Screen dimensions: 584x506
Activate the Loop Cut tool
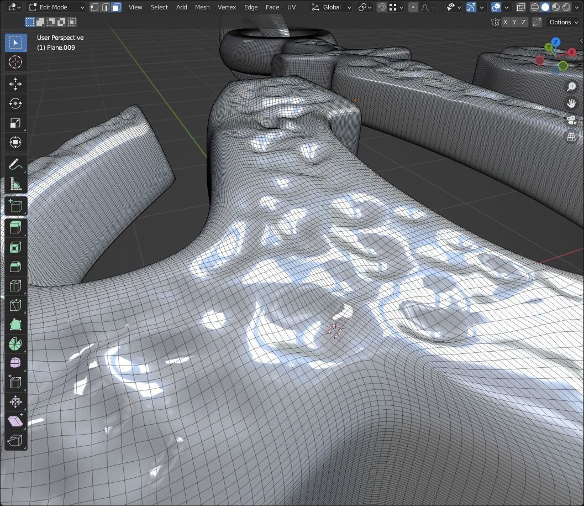[x=15, y=286]
